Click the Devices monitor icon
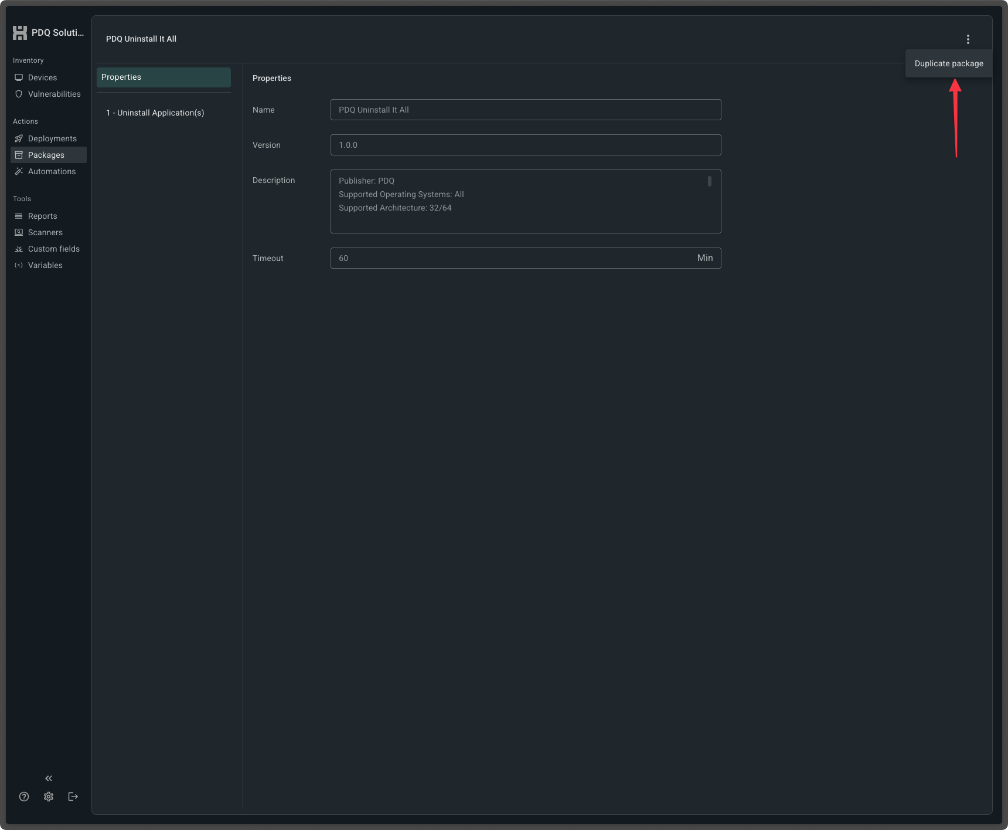The height and width of the screenshot is (830, 1008). 19,77
